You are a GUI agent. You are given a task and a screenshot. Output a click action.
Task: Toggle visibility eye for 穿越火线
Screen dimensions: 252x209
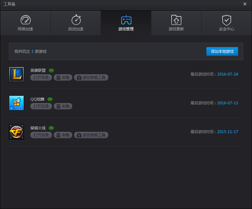coord(51,128)
